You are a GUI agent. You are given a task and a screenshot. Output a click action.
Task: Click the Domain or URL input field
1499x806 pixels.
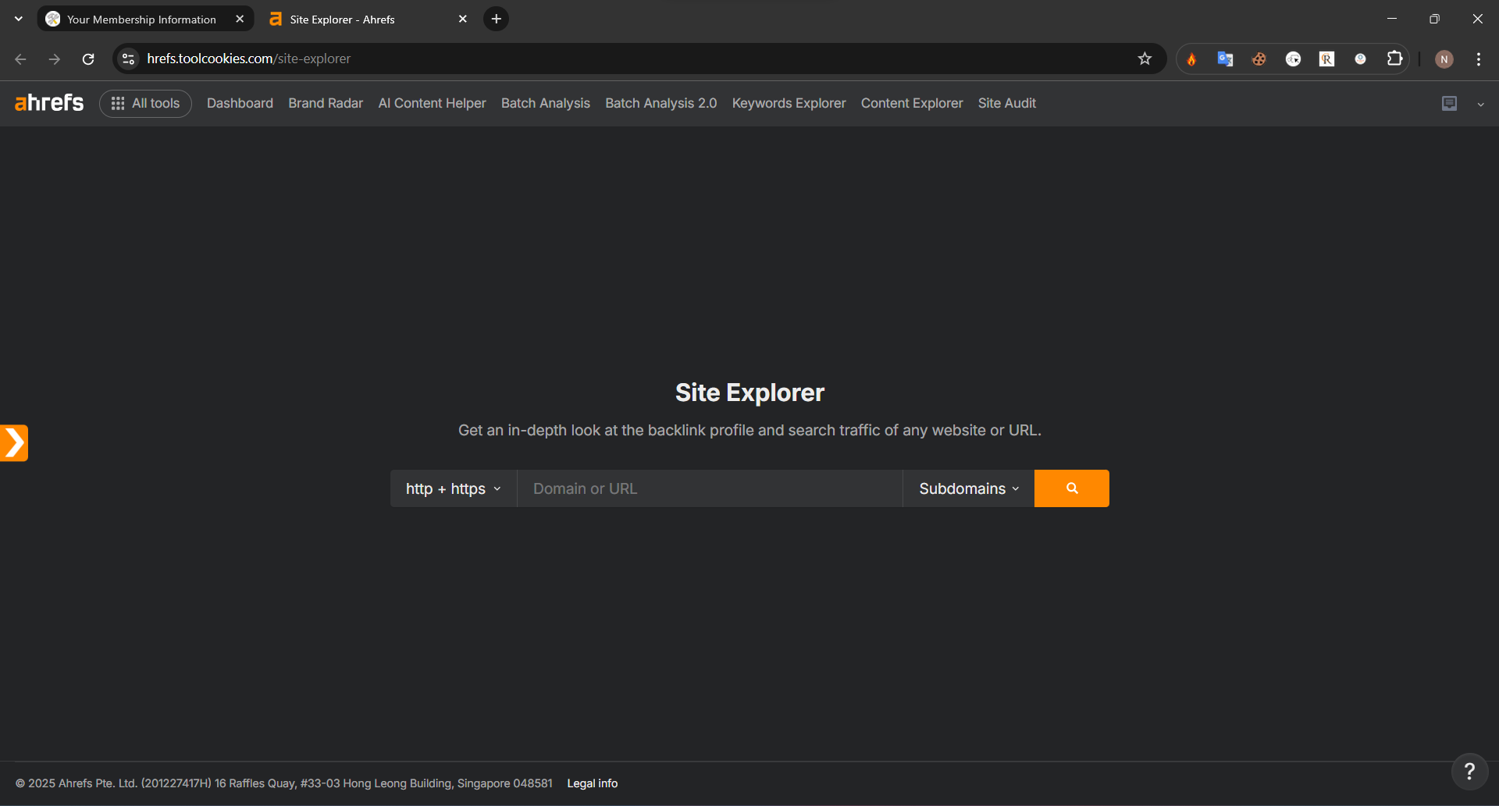click(710, 488)
